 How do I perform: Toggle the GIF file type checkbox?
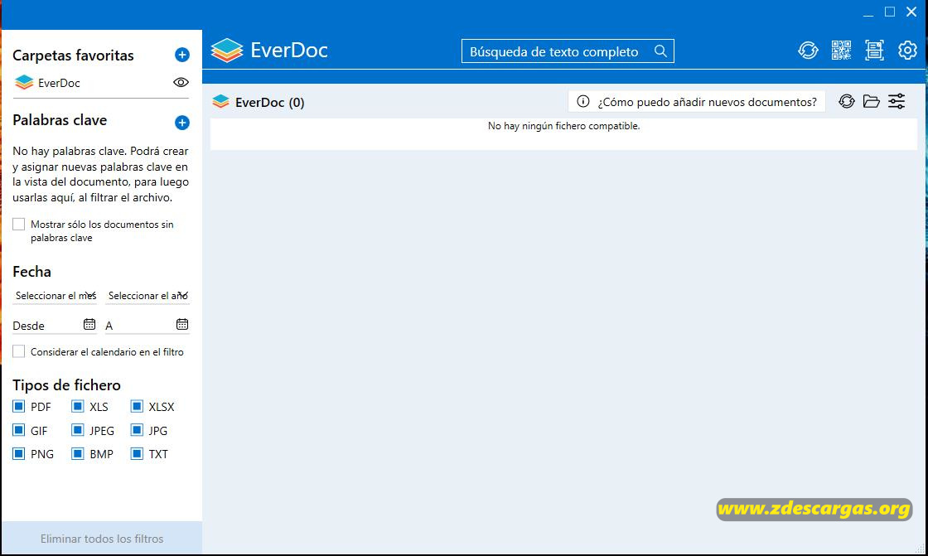(x=19, y=430)
